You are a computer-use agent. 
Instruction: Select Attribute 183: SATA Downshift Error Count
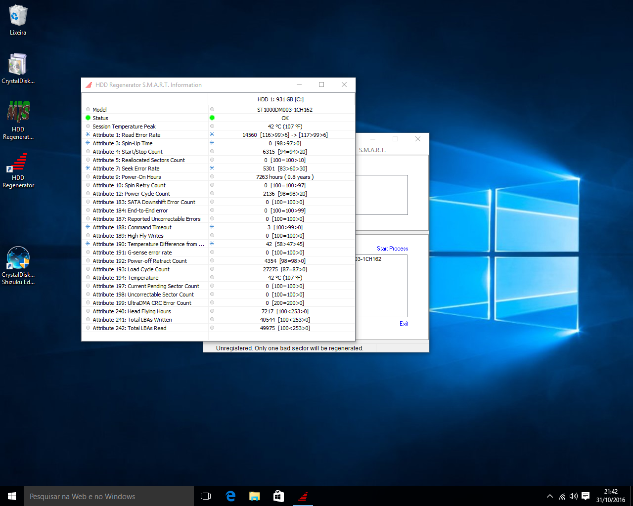(x=144, y=202)
